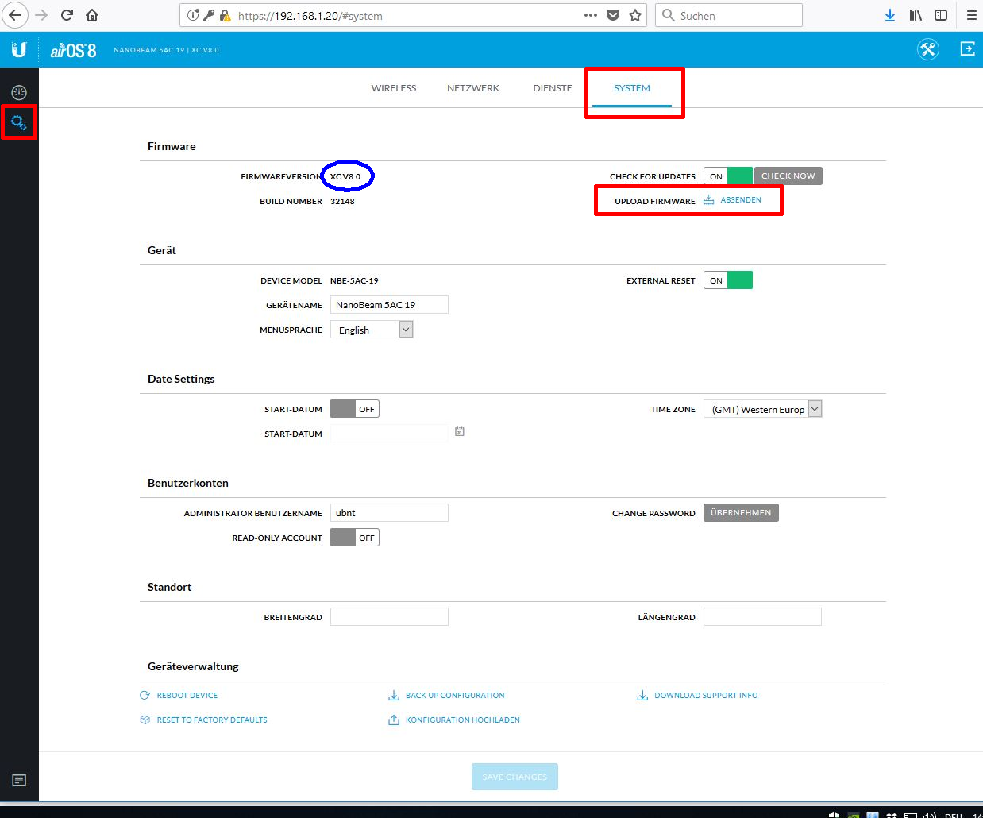Click the Pocket save icon

click(613, 15)
